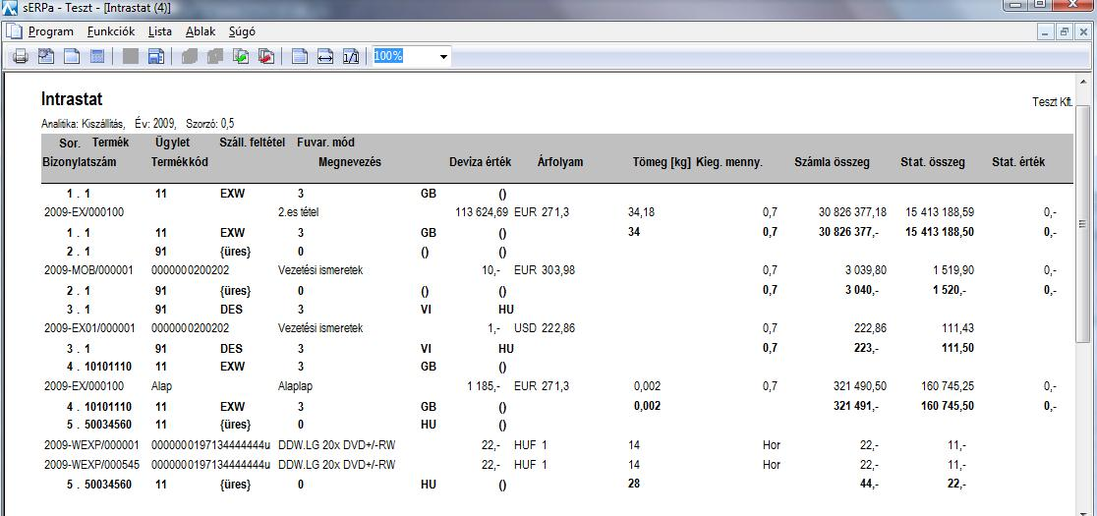Click the exchange rate USD 222,86
Screen dimensions: 1097x516
click(x=545, y=328)
